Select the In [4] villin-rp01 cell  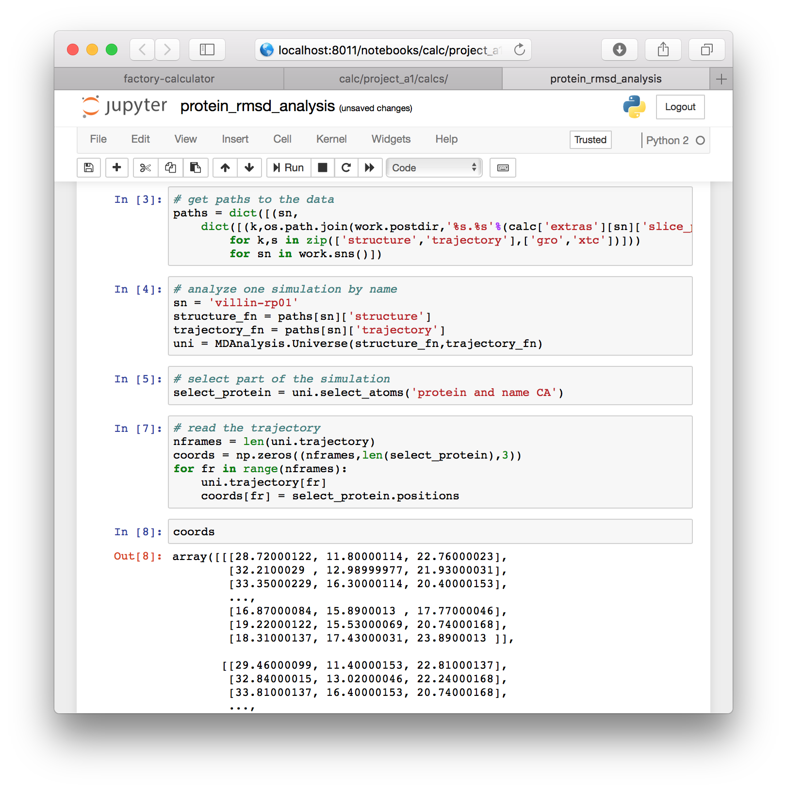(430, 316)
